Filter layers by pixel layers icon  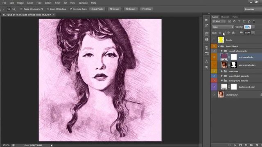pos(229,21)
